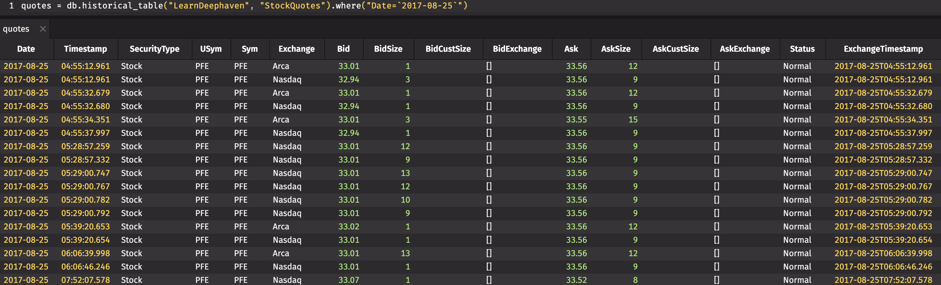
Task: Click the SecurityType column header
Action: (x=154, y=49)
